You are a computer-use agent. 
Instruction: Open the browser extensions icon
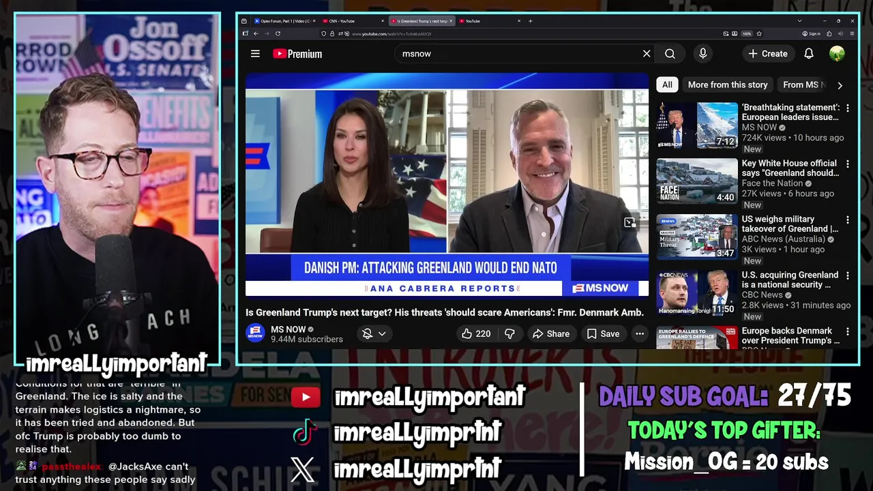pyautogui.click(x=829, y=33)
